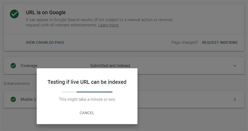The height and width of the screenshot is (131, 248).
Task: Click the indexing test progress bar
Action: (x=87, y=92)
